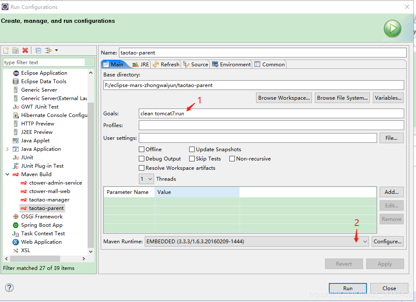Click the tree horizontal scroll left arrow
Image resolution: width=416 pixels, height=302 pixels.
(x=6, y=258)
